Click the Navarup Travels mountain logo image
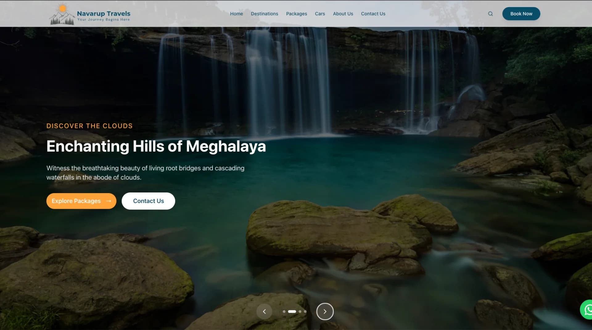This screenshot has width=592, height=330. 62,14
